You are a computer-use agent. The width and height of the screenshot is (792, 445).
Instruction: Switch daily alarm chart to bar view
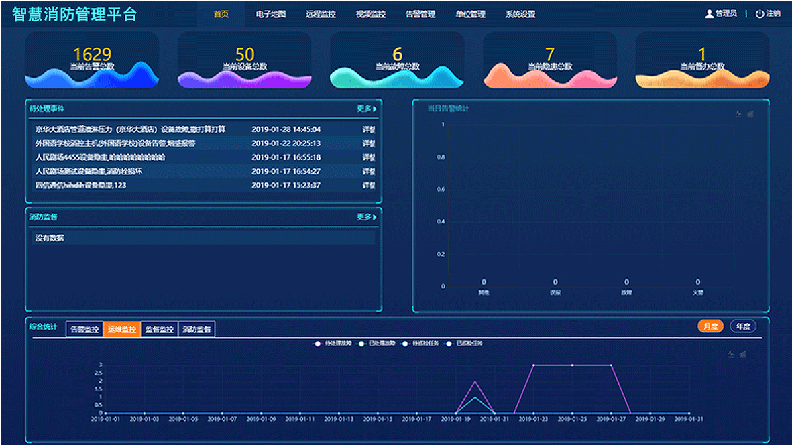click(750, 114)
